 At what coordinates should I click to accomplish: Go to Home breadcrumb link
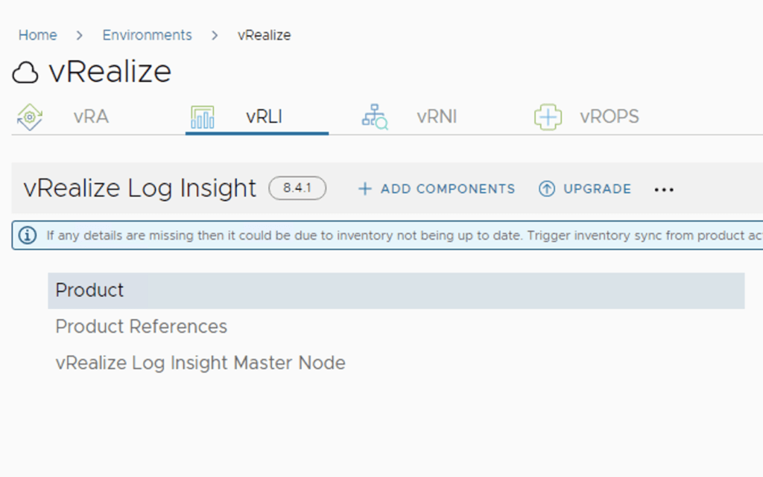pos(37,35)
